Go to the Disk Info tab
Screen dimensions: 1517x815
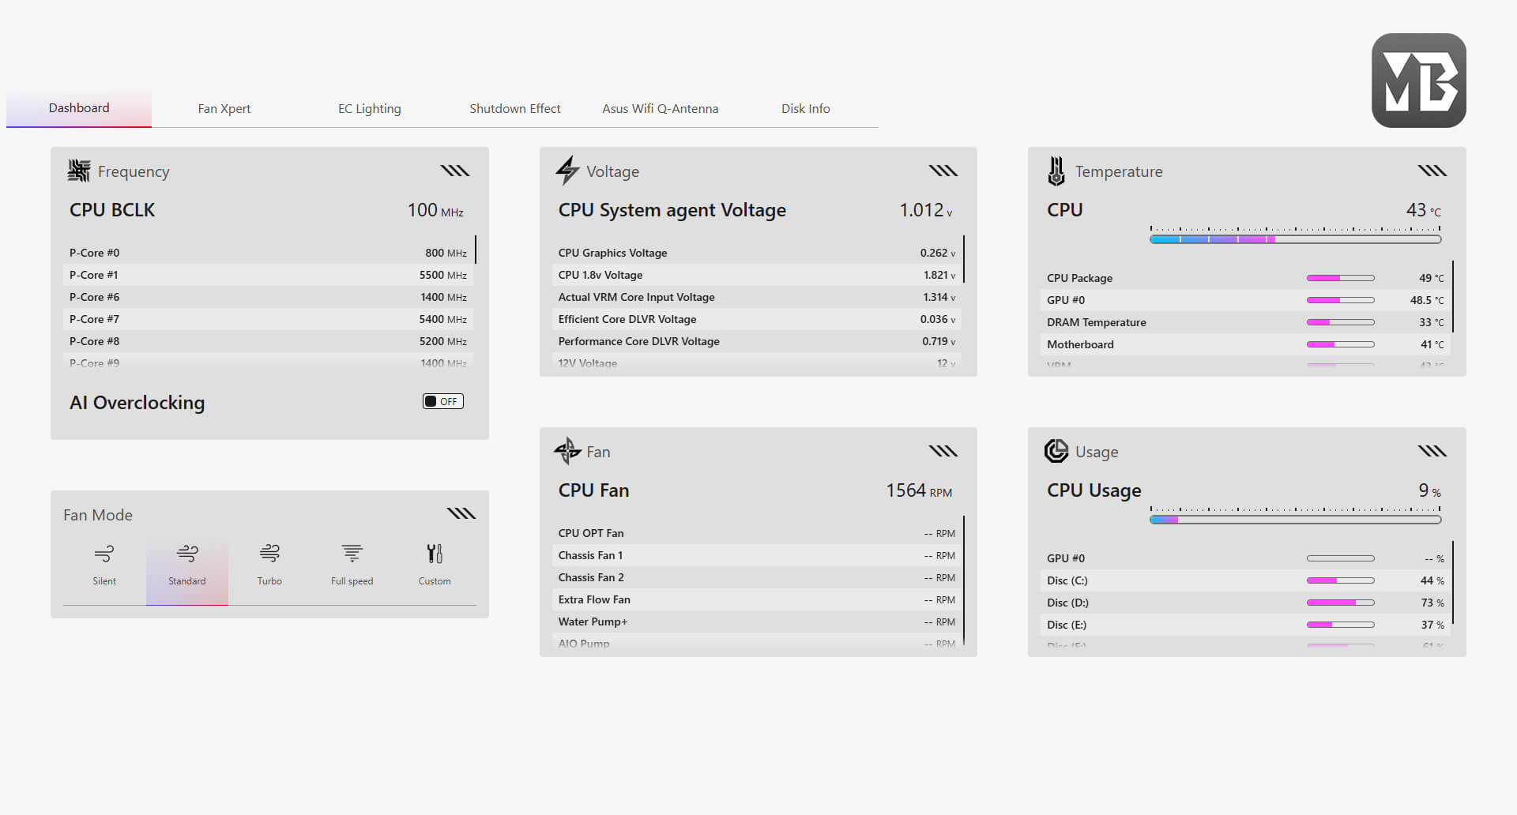pyautogui.click(x=805, y=109)
